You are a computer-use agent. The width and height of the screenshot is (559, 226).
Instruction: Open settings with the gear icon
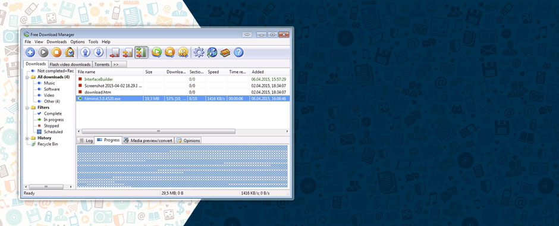click(x=199, y=53)
